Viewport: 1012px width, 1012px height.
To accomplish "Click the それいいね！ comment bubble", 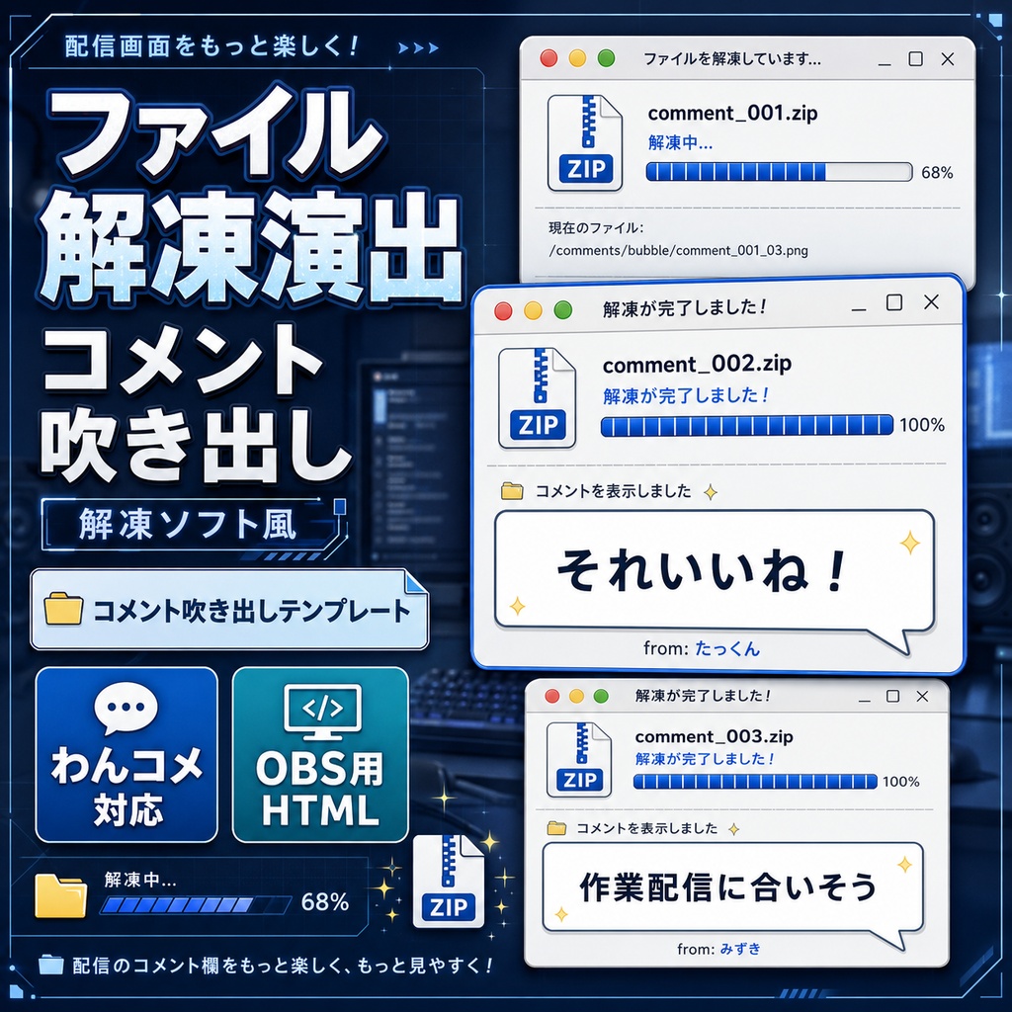I will [x=715, y=571].
